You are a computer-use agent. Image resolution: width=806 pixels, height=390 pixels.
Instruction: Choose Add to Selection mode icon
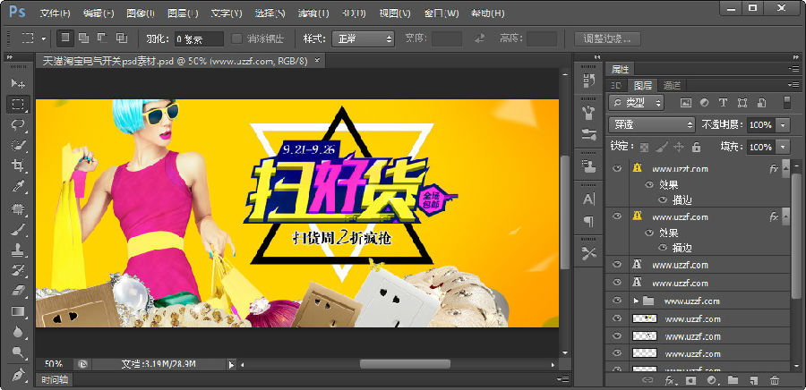pos(84,38)
